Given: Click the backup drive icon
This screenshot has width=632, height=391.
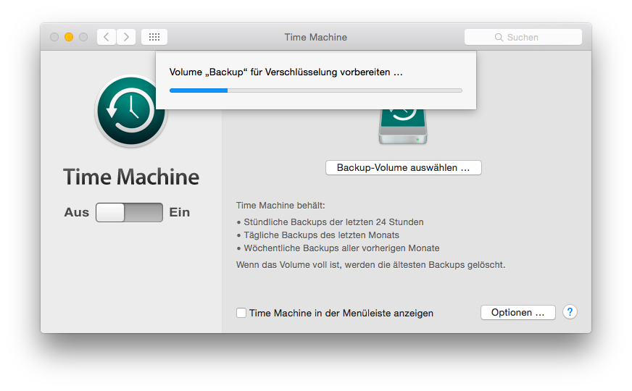Looking at the screenshot, I should (x=403, y=127).
